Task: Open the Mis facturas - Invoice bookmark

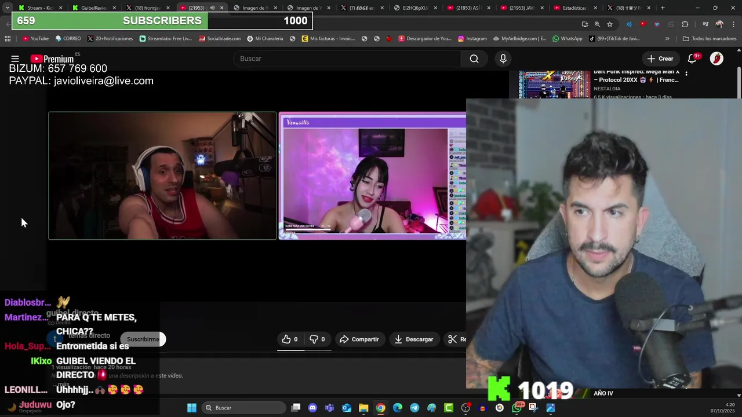Action: [x=328, y=39]
